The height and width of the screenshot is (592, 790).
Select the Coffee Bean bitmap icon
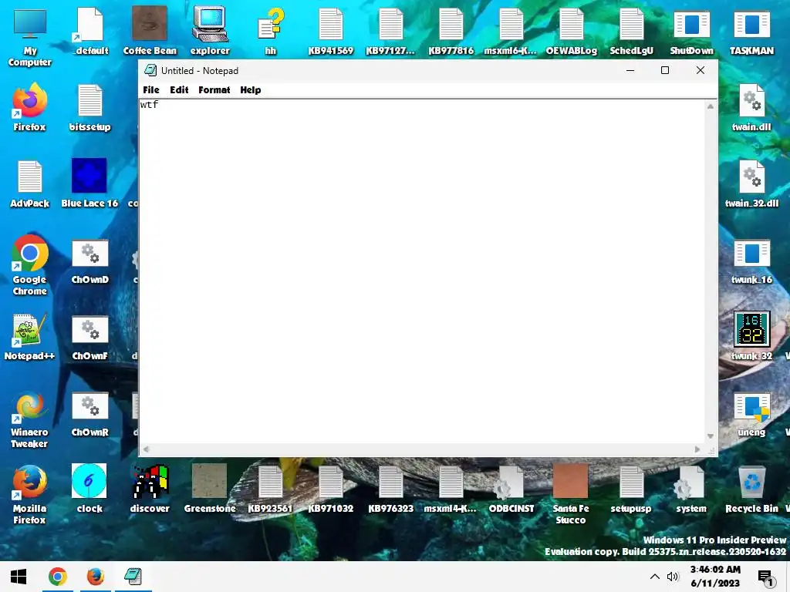[x=150, y=31]
